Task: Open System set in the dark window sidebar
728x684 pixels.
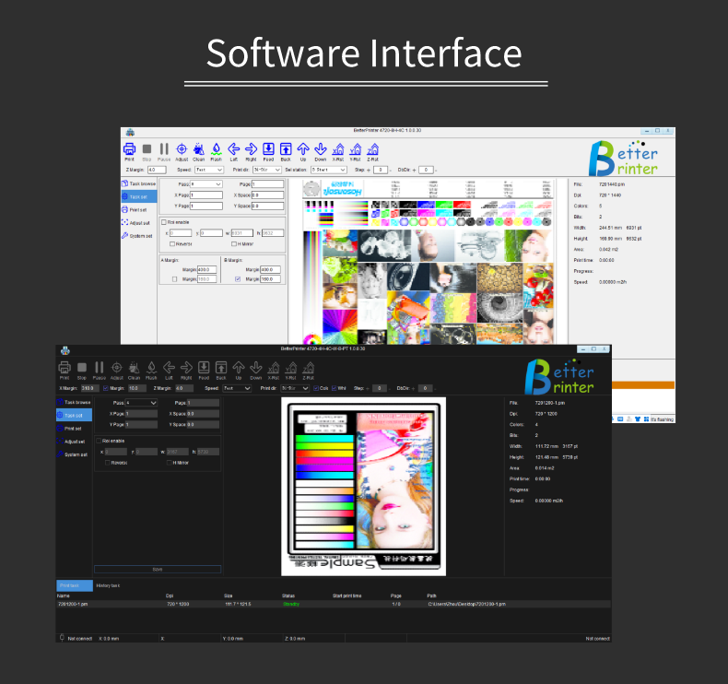Action: (x=76, y=454)
